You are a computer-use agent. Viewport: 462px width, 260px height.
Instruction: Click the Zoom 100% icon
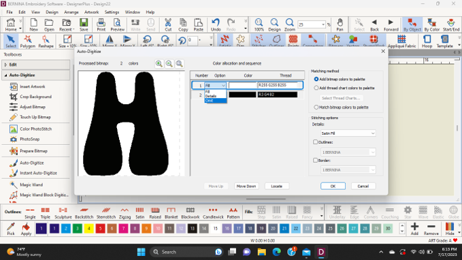point(259,25)
